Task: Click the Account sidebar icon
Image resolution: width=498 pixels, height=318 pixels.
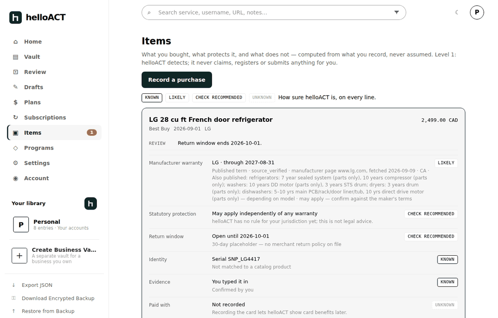Action: click(16, 178)
